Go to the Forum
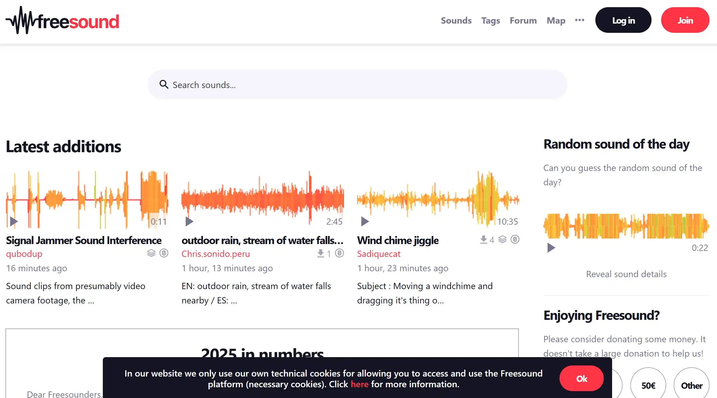 pyautogui.click(x=523, y=20)
